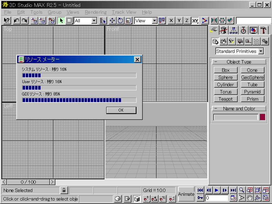Activate Select and Link tool
The height and width of the screenshot is (204, 272).
coord(34,21)
